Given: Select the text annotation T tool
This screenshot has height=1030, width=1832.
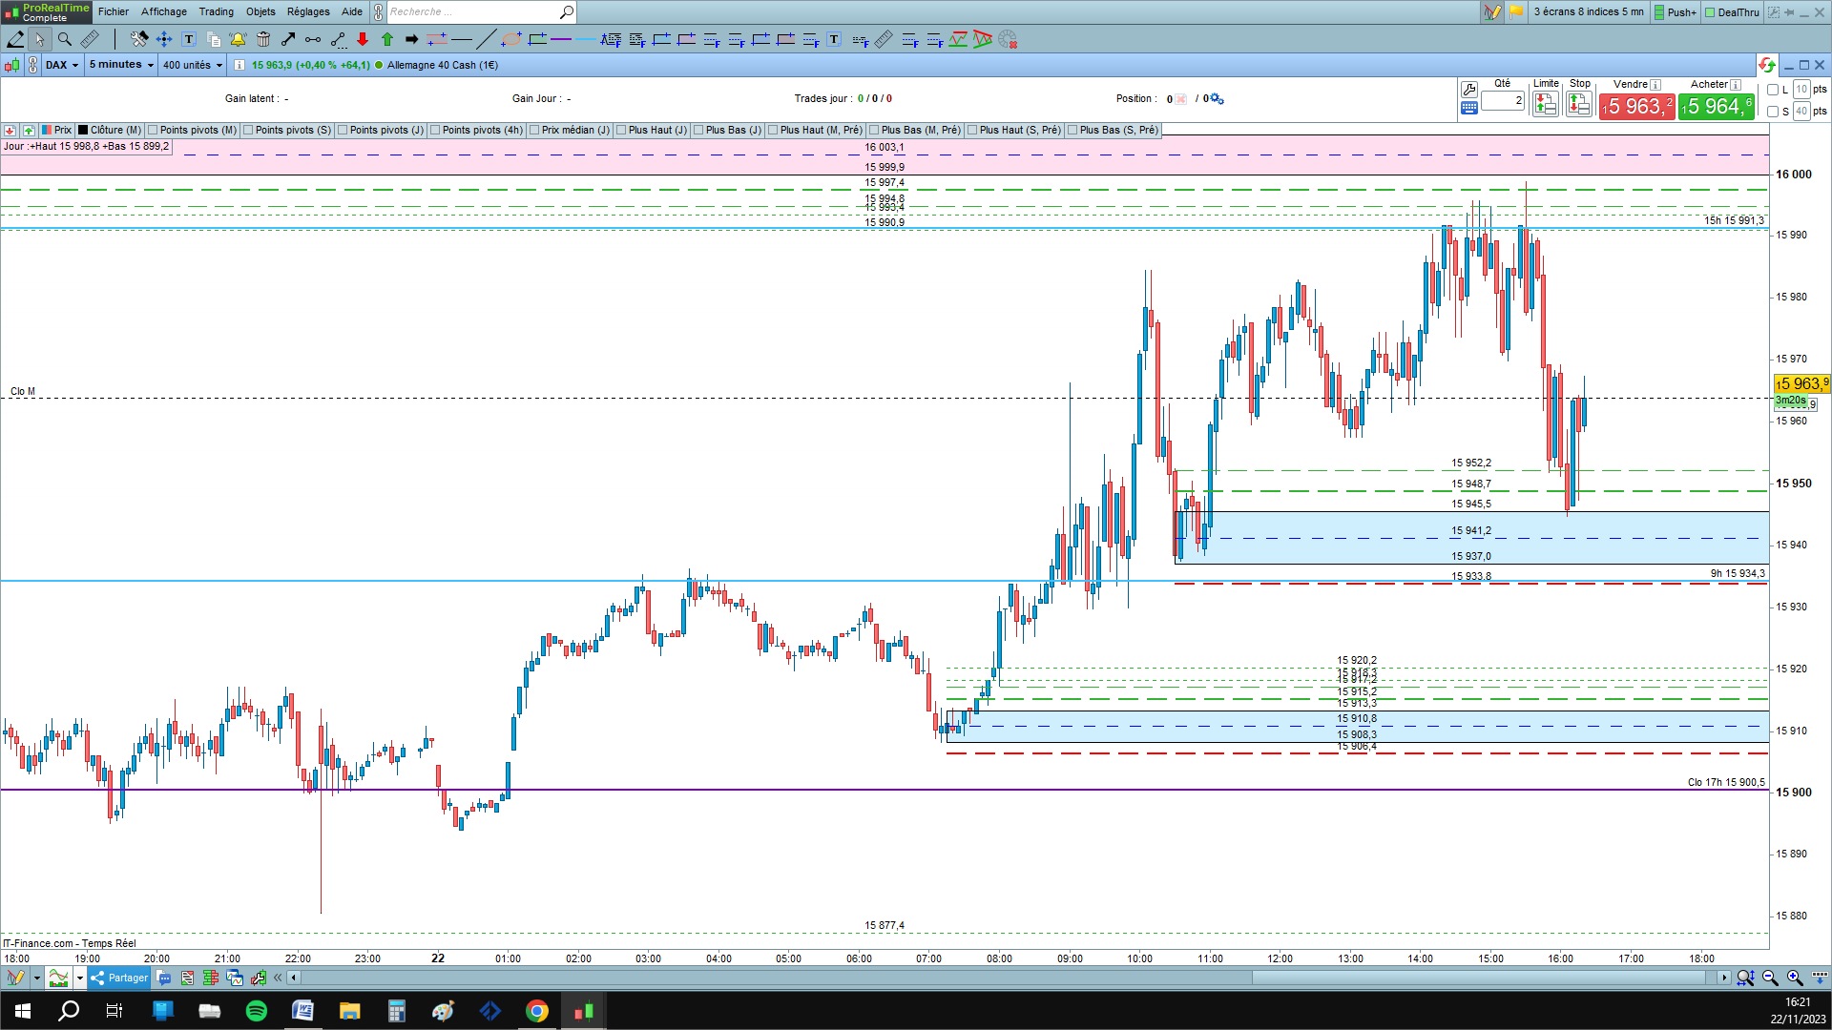Looking at the screenshot, I should (189, 39).
